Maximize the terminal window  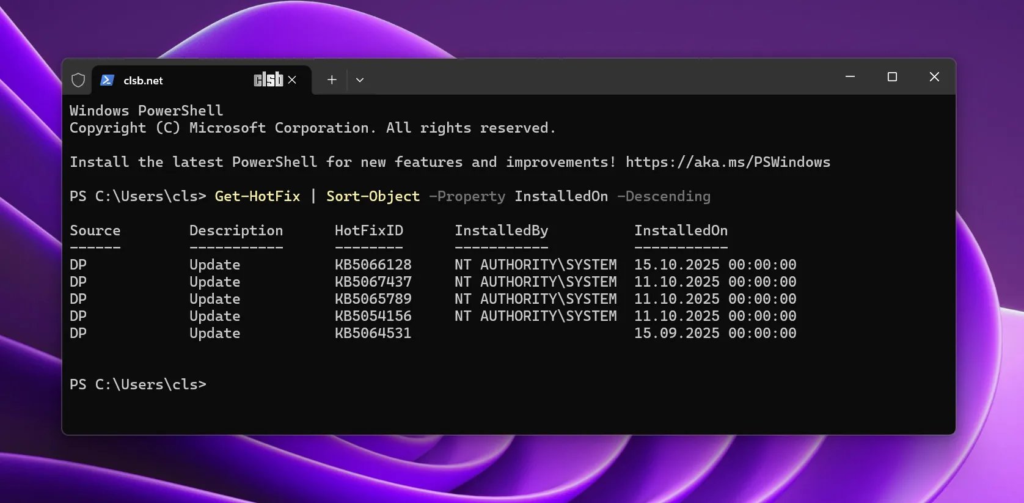pos(892,77)
